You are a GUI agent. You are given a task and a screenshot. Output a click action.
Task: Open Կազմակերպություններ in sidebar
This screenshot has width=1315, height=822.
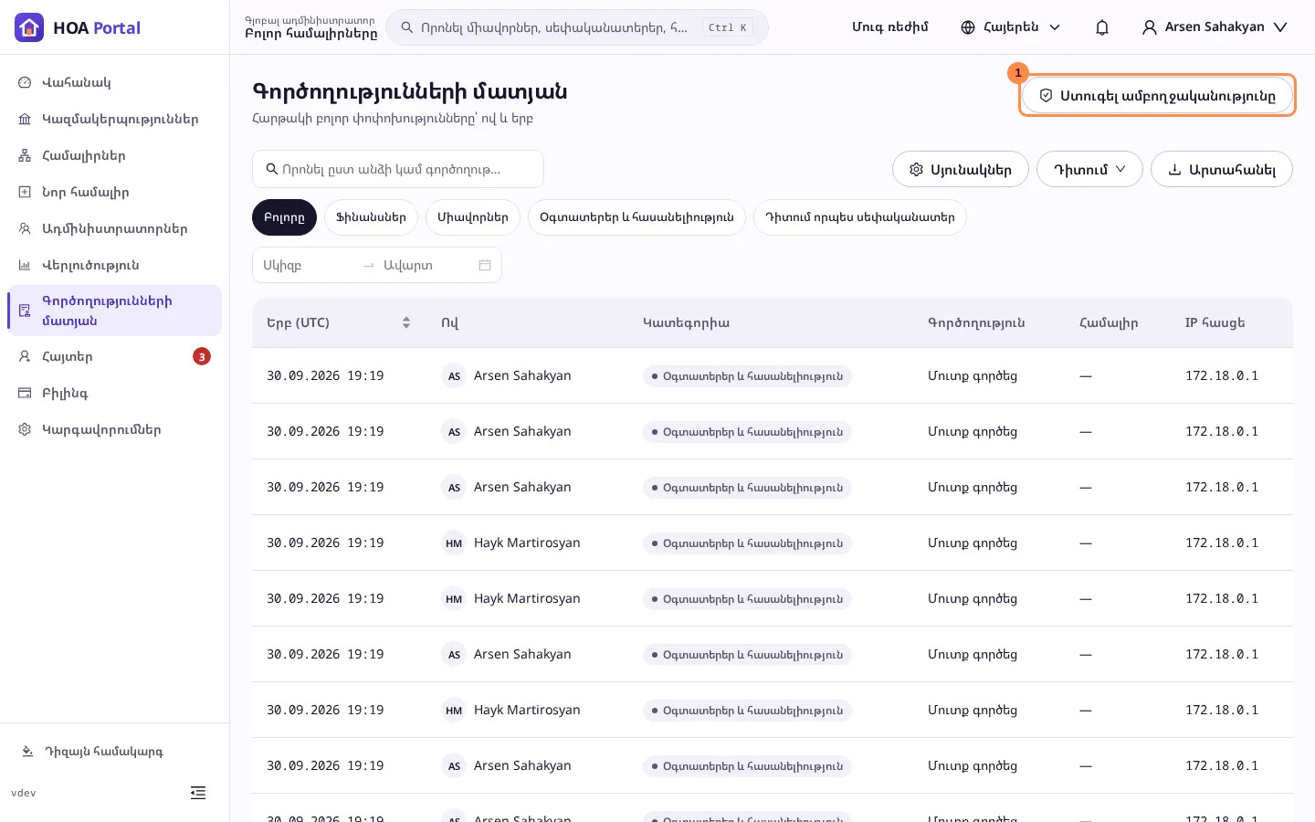(x=115, y=119)
